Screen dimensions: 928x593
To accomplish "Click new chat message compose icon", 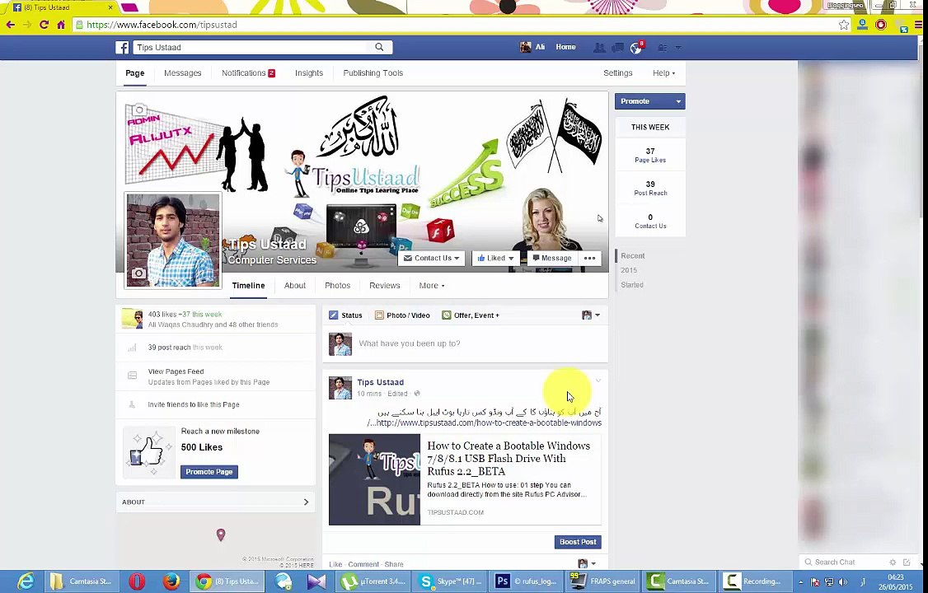I will (907, 563).
